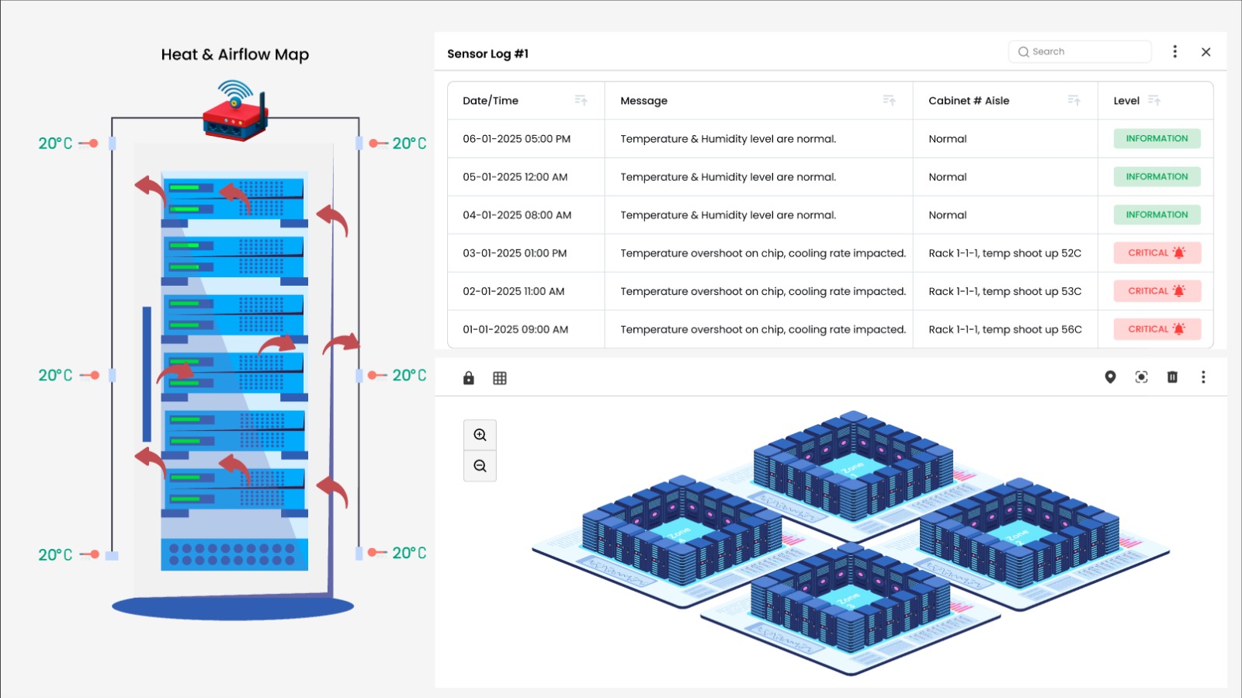Screen dimensions: 1242x698
Task: Click CRITICAL badge for 53C entry
Action: (x=1157, y=291)
